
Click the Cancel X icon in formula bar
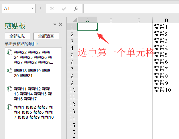pyautogui.click(x=52, y=9)
